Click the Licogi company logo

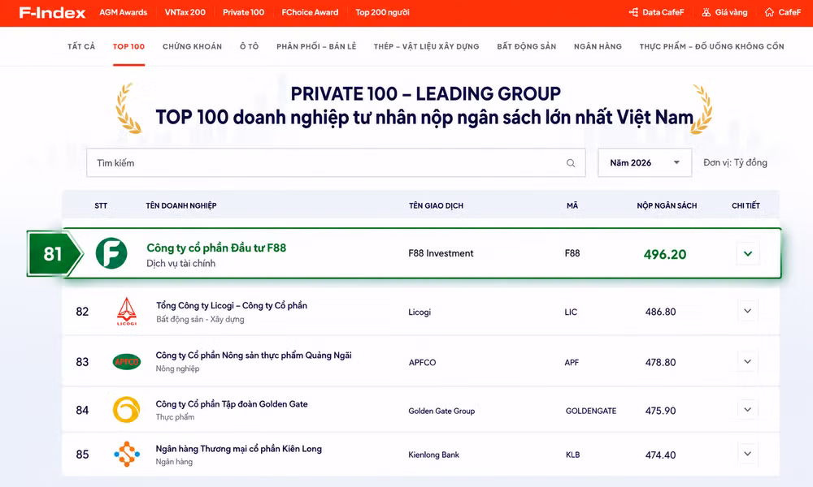[127, 312]
